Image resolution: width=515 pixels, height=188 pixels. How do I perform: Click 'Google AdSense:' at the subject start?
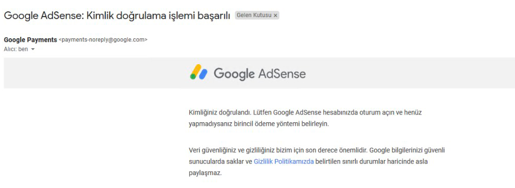click(44, 16)
